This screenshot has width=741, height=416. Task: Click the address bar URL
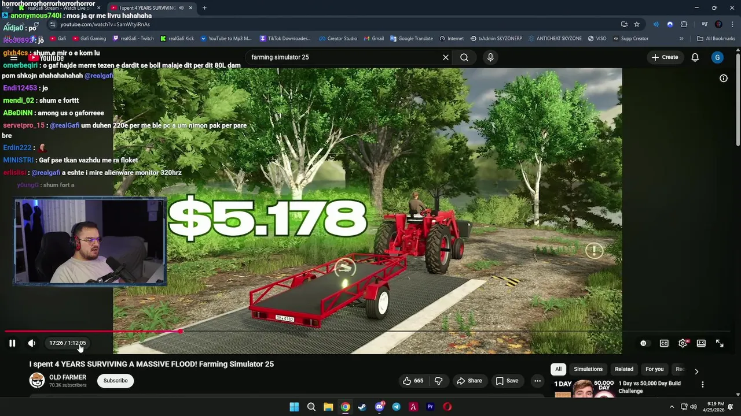coord(105,24)
